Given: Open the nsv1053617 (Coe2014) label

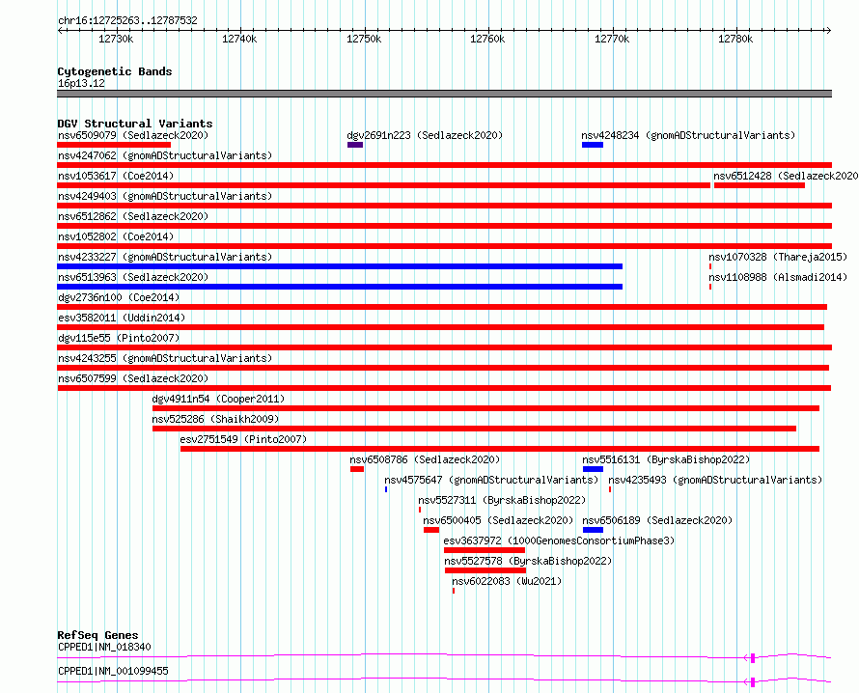Looking at the screenshot, I should tap(116, 176).
